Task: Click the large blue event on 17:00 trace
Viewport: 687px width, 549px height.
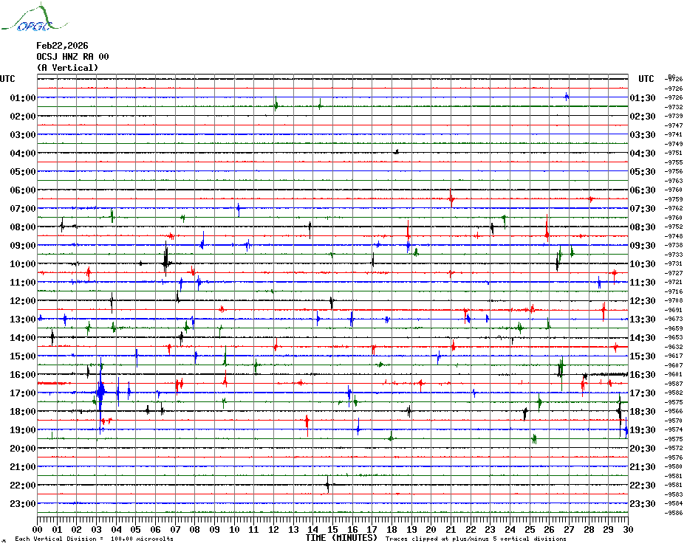Action: point(100,392)
